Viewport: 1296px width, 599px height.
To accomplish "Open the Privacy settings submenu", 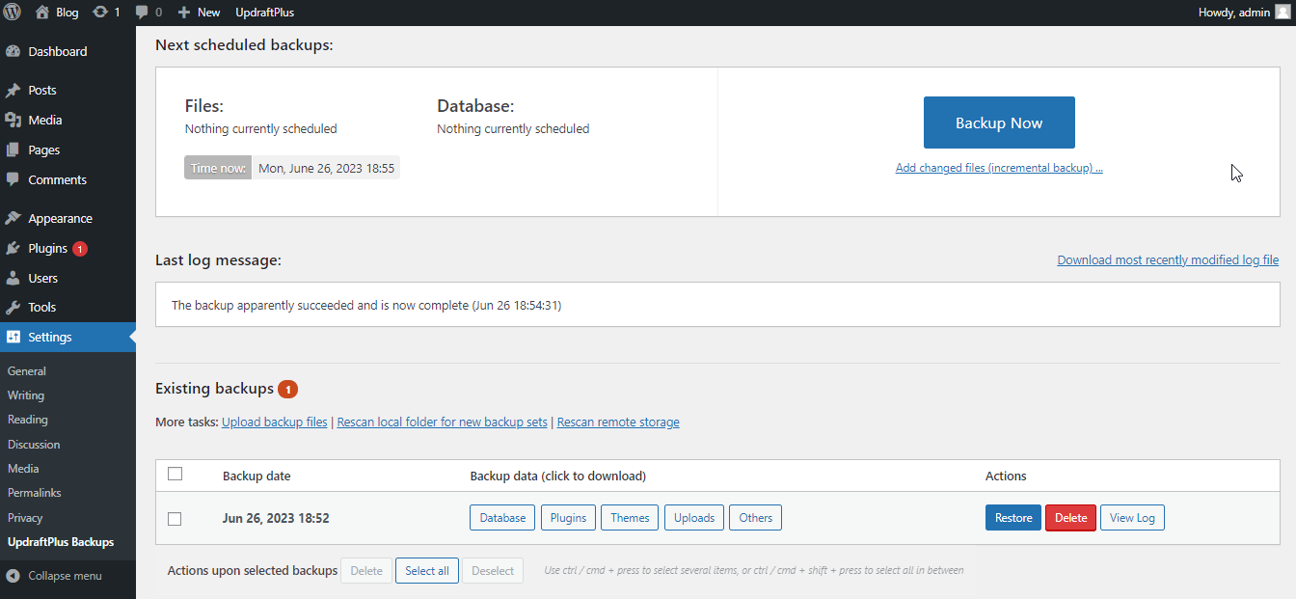I will tap(25, 518).
